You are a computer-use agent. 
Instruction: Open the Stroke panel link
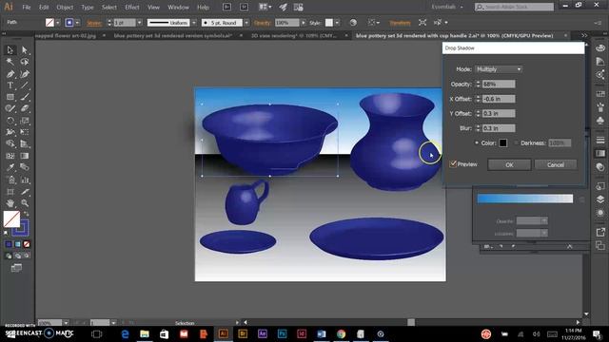[x=94, y=23]
